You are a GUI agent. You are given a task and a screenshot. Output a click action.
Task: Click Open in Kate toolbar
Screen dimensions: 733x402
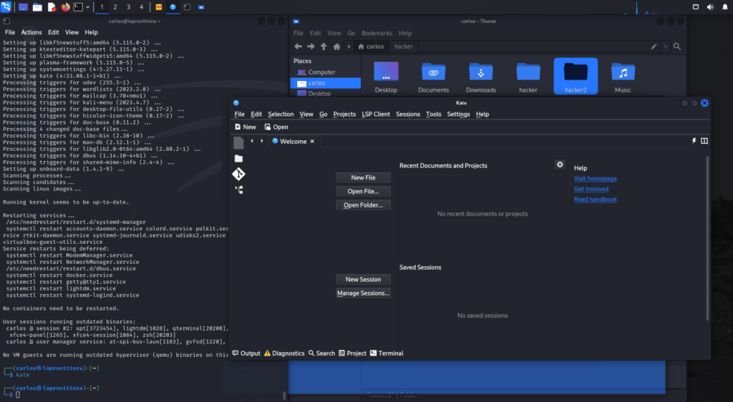pyautogui.click(x=276, y=127)
